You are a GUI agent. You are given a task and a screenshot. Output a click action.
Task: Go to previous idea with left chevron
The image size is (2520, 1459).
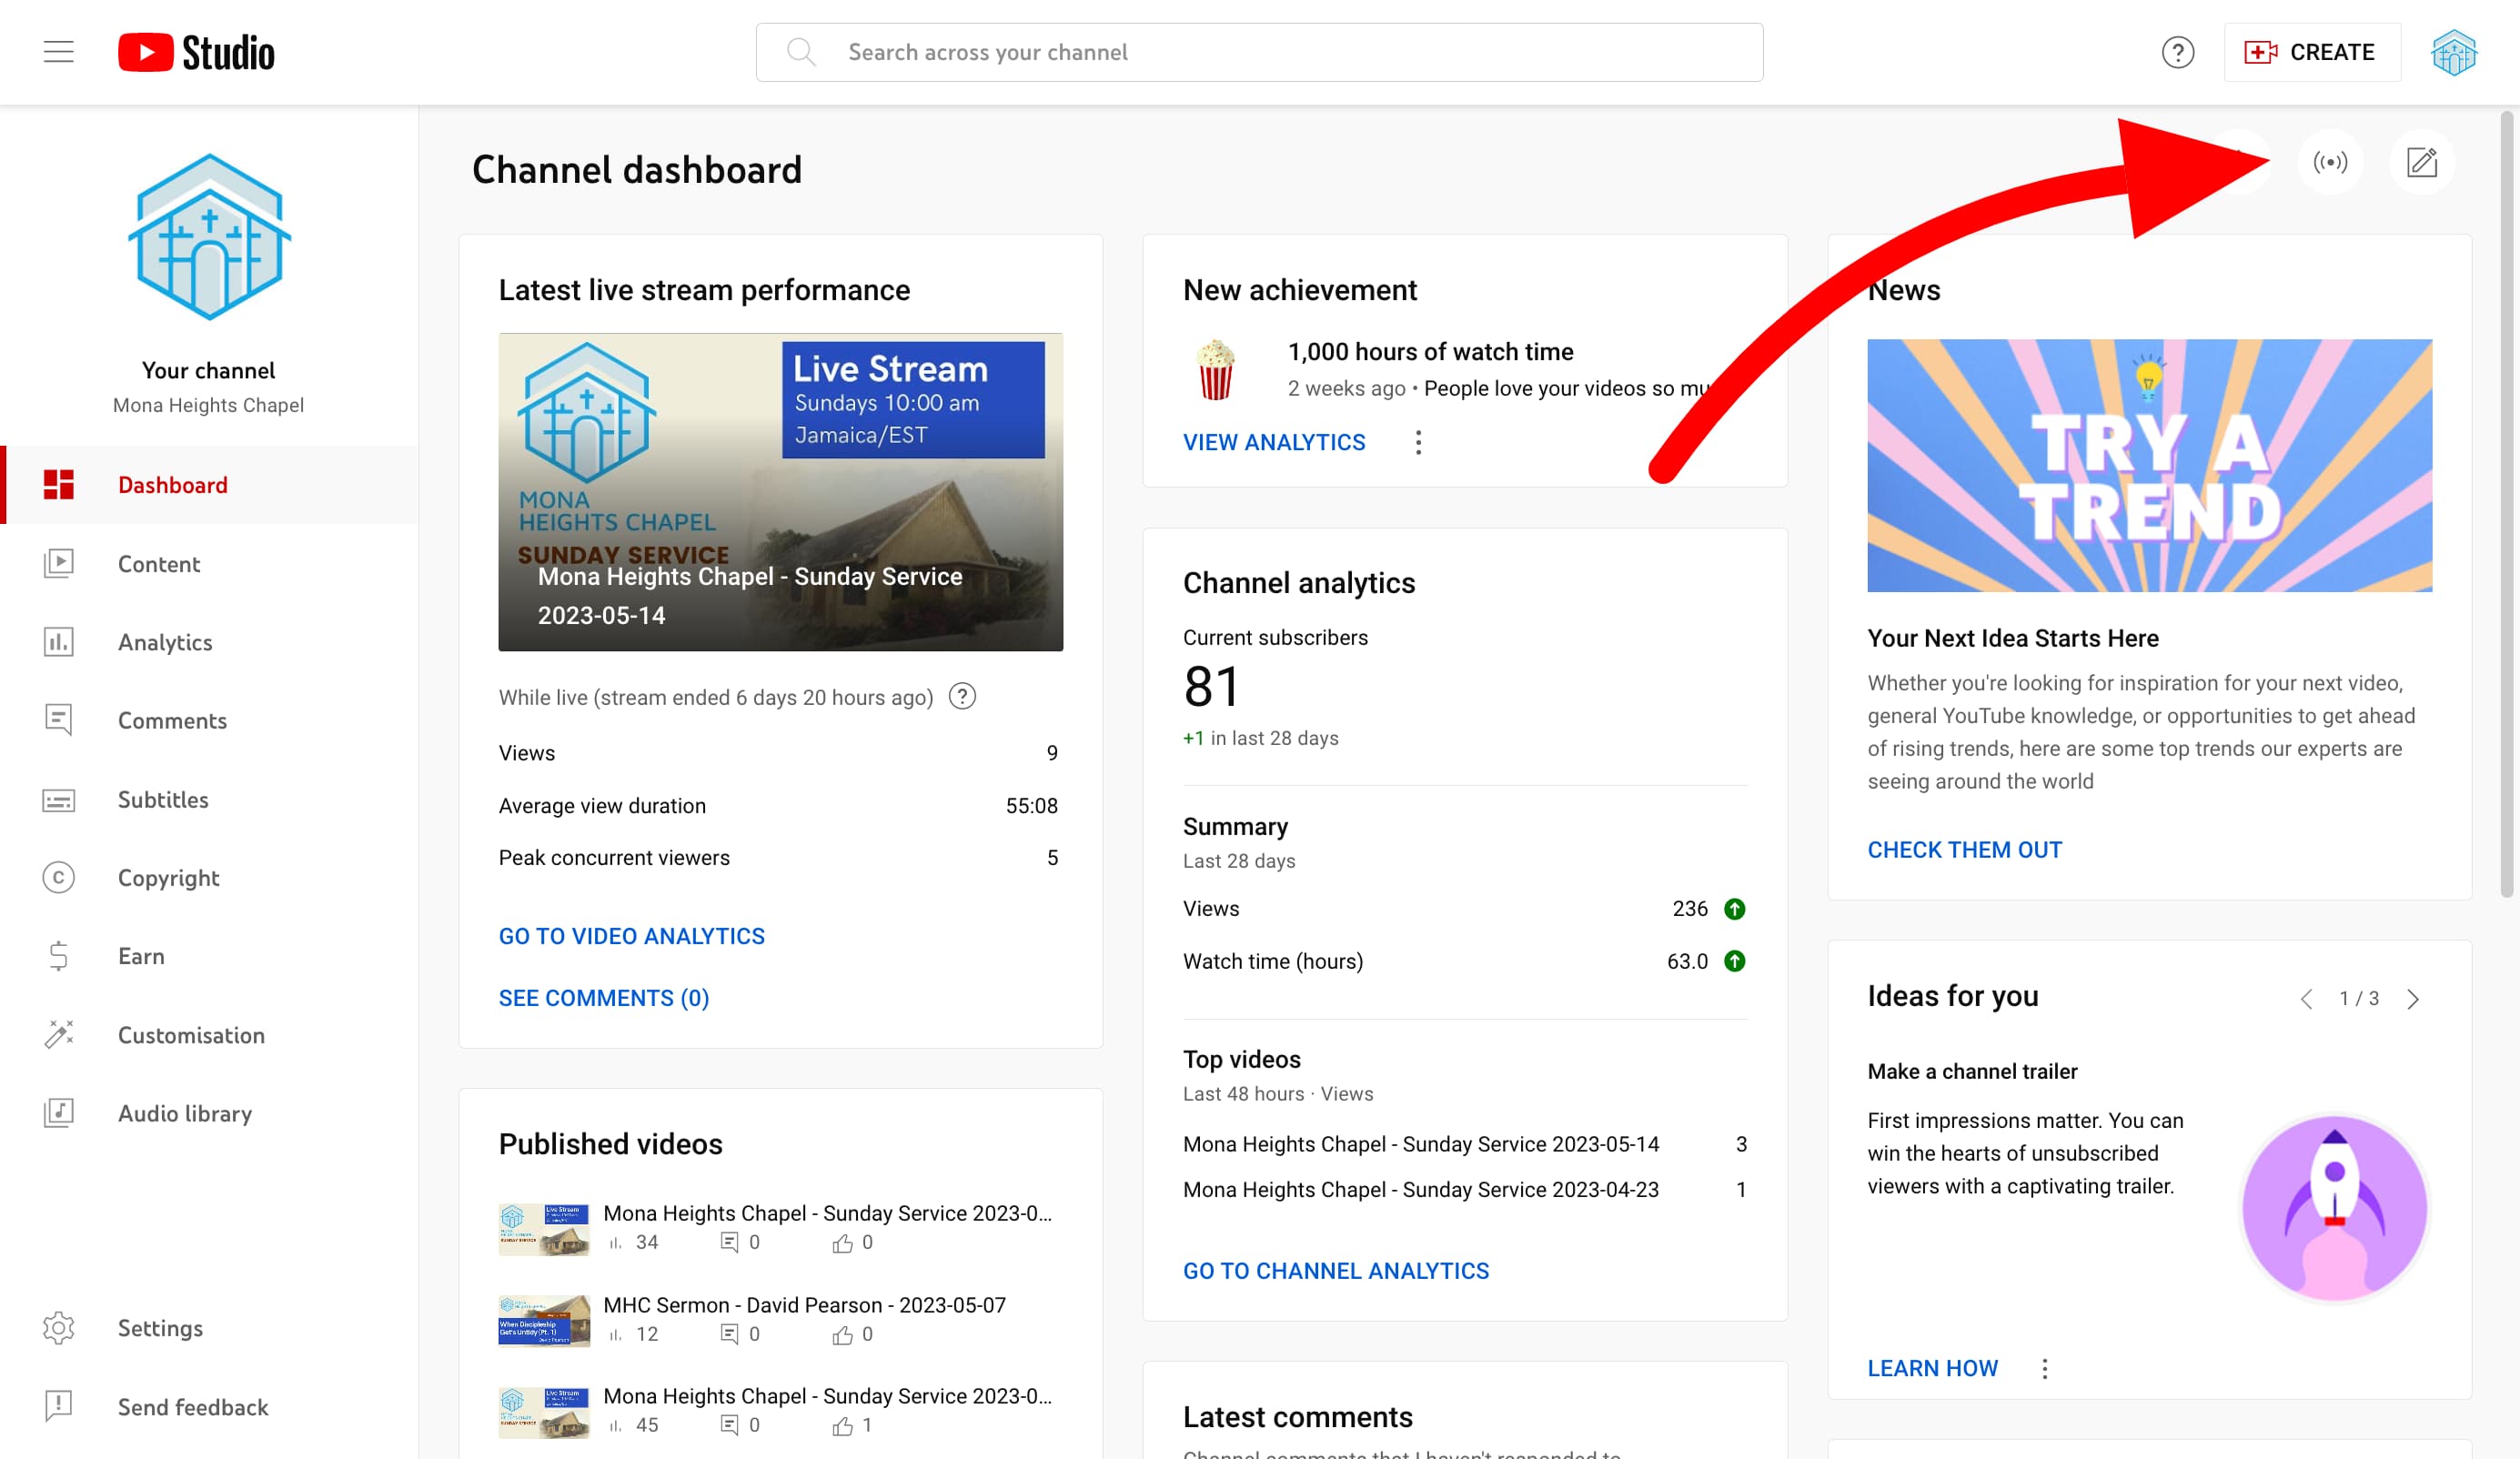tap(2306, 999)
